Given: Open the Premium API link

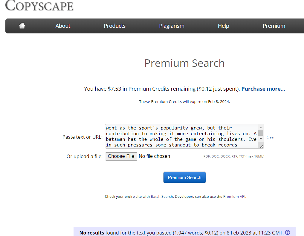Looking at the screenshot, I should [234, 197].
